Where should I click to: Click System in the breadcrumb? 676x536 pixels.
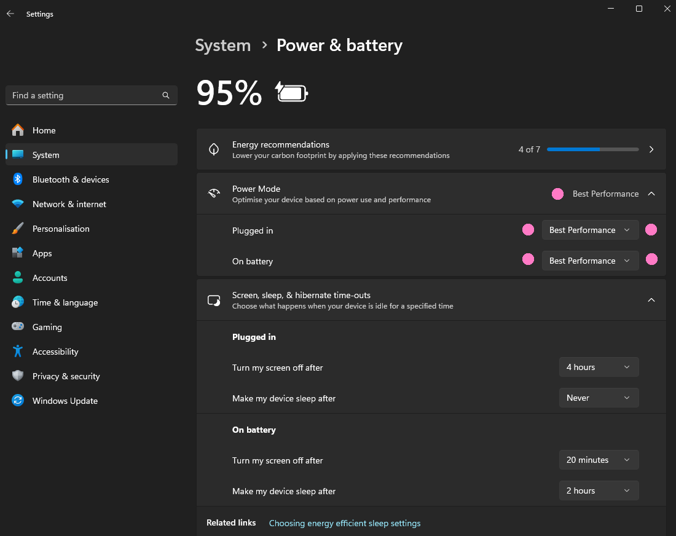click(x=222, y=45)
